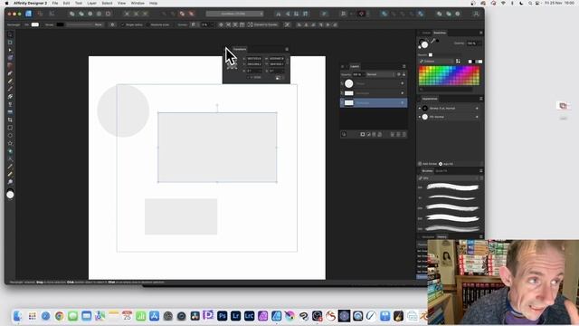Click the fill/stroke selector in Swatches panel
Screen dimensions: 579x326
pos(423,44)
